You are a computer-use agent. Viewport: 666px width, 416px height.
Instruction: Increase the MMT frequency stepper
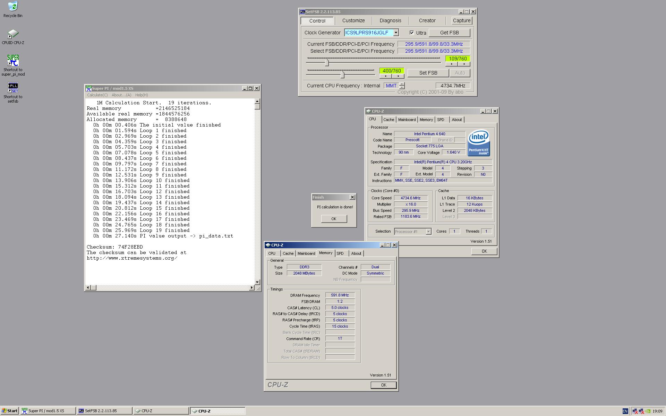click(402, 84)
